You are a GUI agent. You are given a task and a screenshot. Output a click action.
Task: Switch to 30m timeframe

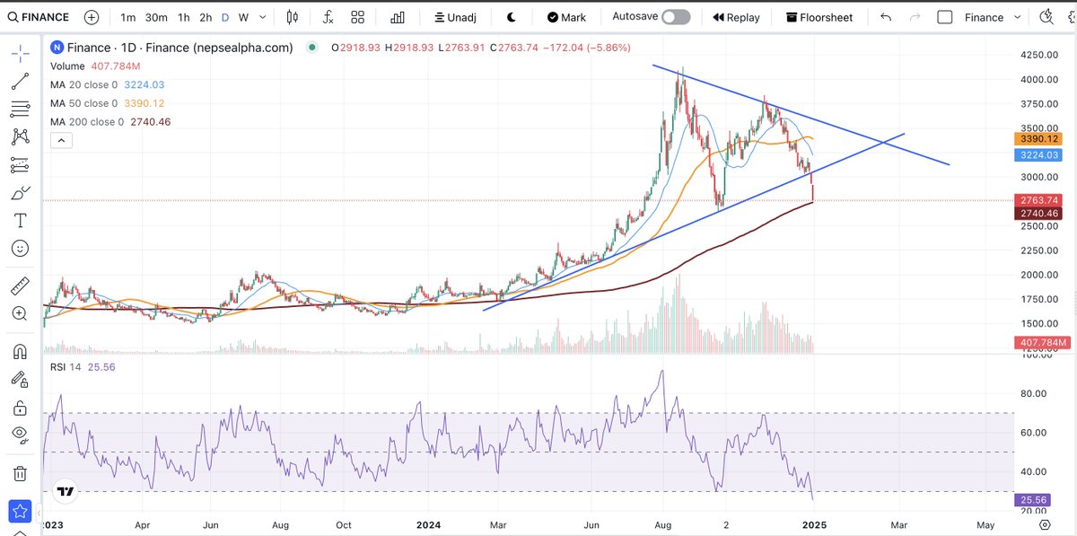156,17
